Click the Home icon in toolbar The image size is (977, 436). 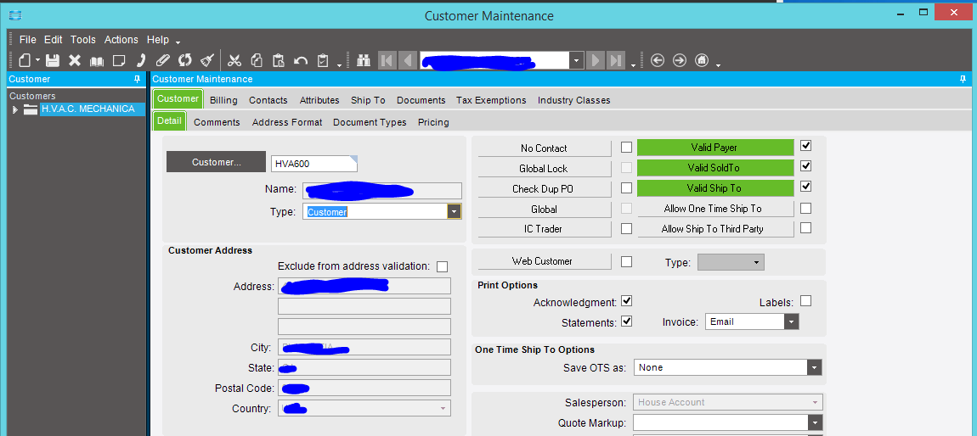pyautogui.click(x=702, y=60)
